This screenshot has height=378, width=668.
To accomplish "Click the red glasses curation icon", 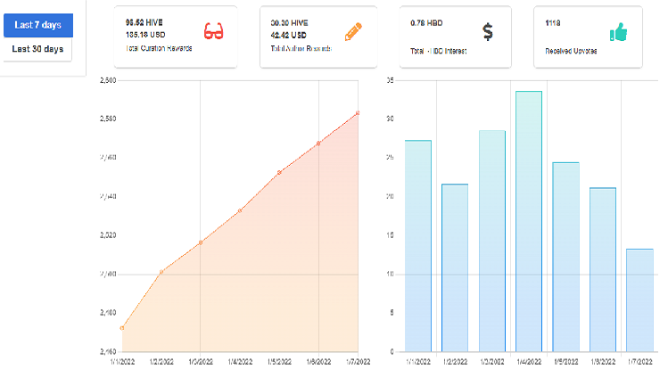I will [213, 31].
